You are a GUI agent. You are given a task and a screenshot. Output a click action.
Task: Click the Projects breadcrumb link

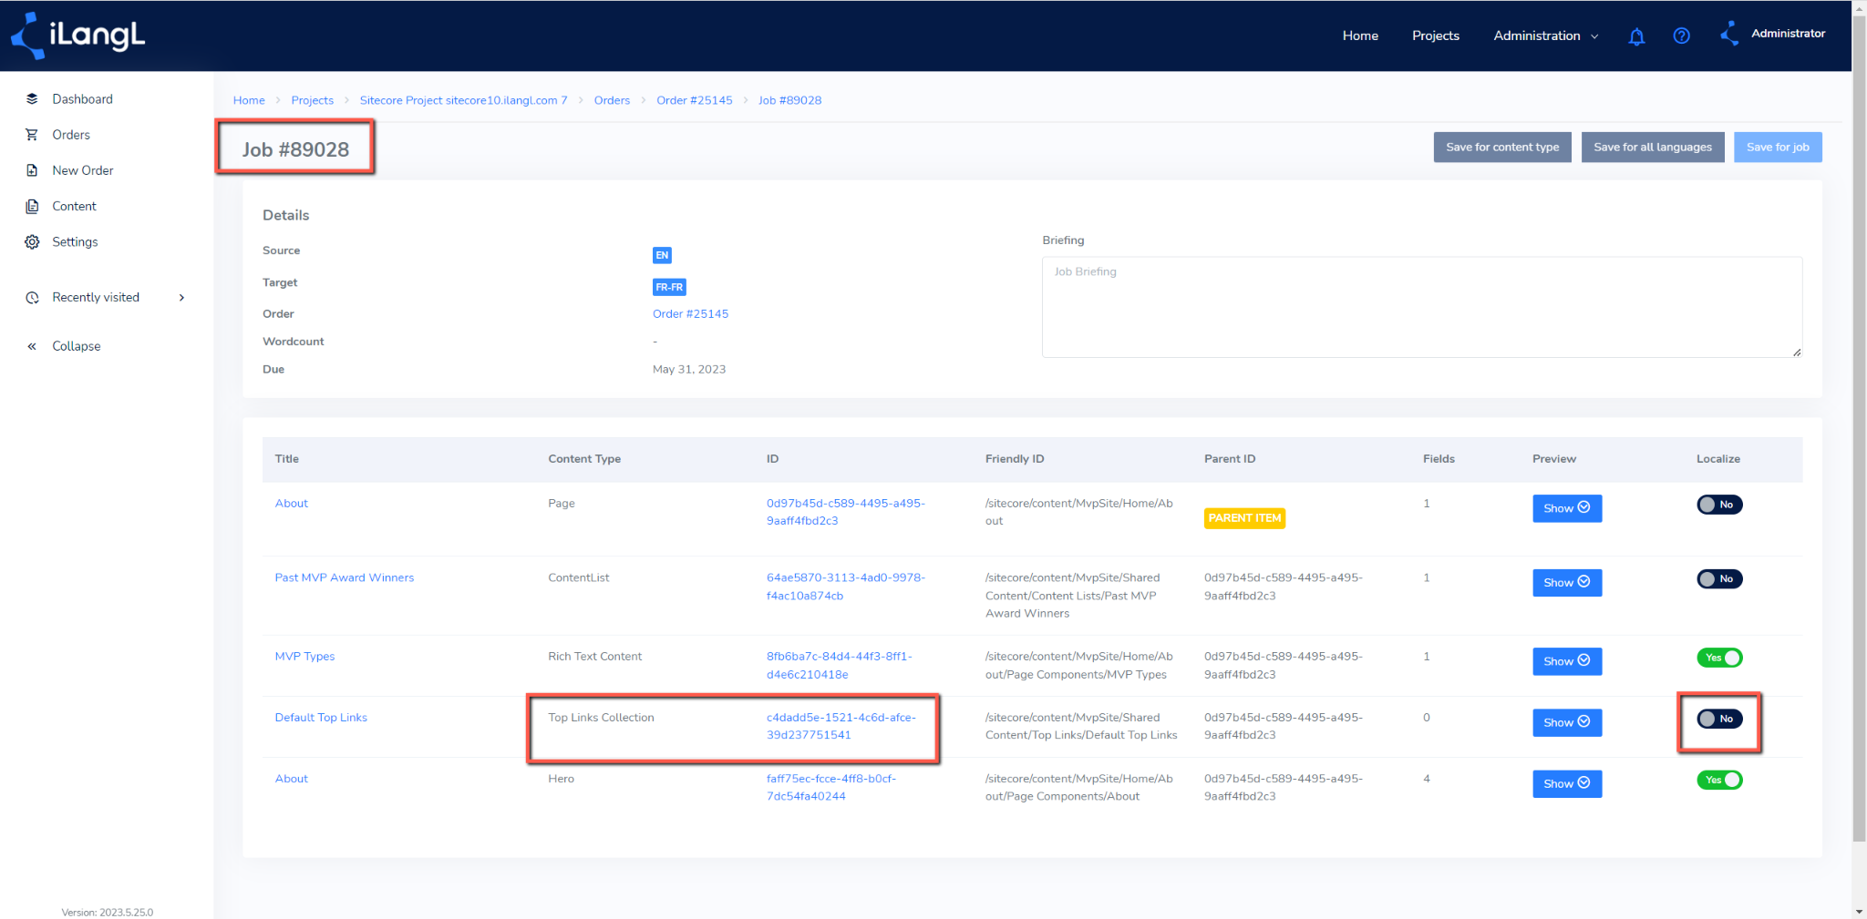pos(312,100)
